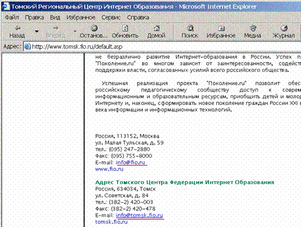Screen dimensions: 301x227
Task: Open the Избранное menu in menu bar
Action: (81, 17)
